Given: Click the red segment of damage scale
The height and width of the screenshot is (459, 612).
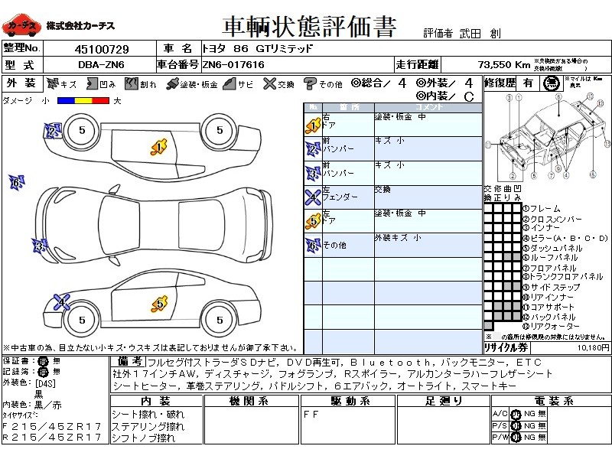Looking at the screenshot, I should tap(101, 101).
